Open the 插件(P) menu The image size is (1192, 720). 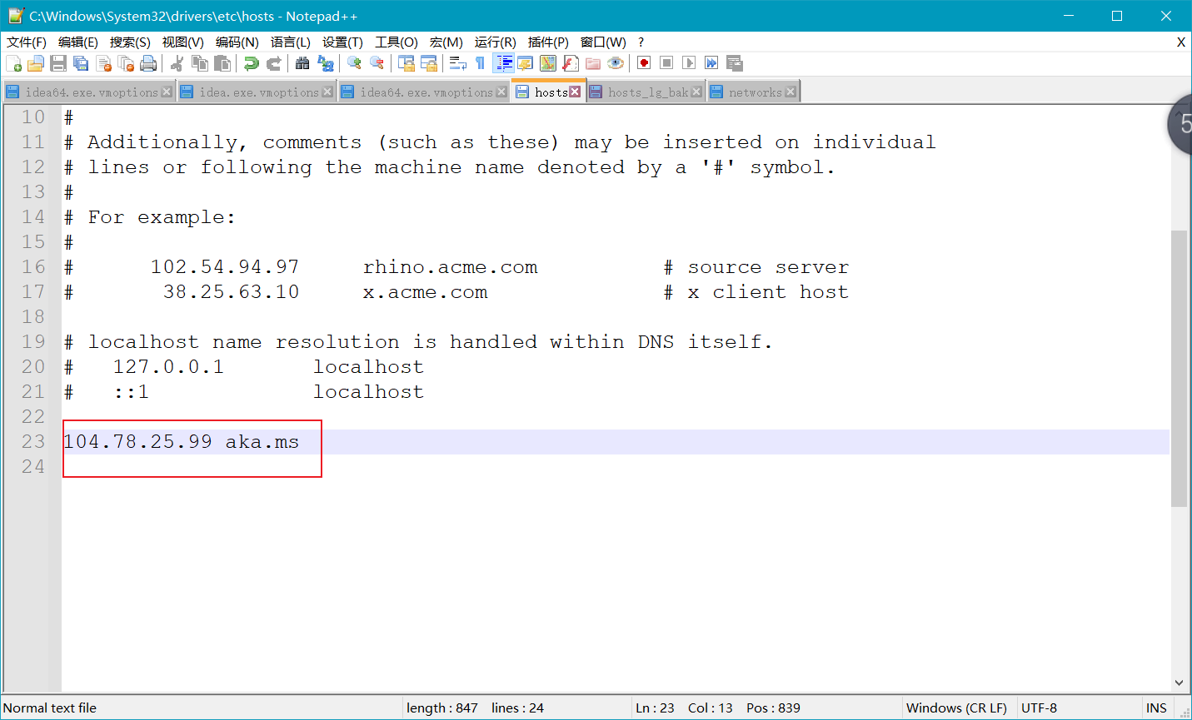[x=548, y=42]
